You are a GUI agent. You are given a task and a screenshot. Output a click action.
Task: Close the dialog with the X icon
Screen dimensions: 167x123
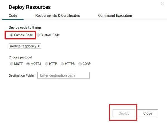[x=163, y=4]
